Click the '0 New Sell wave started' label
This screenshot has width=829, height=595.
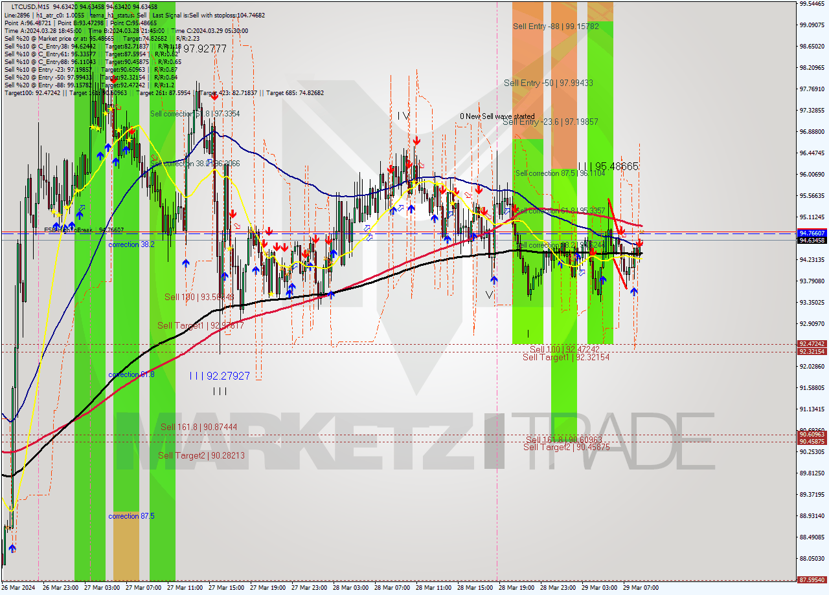(x=497, y=116)
